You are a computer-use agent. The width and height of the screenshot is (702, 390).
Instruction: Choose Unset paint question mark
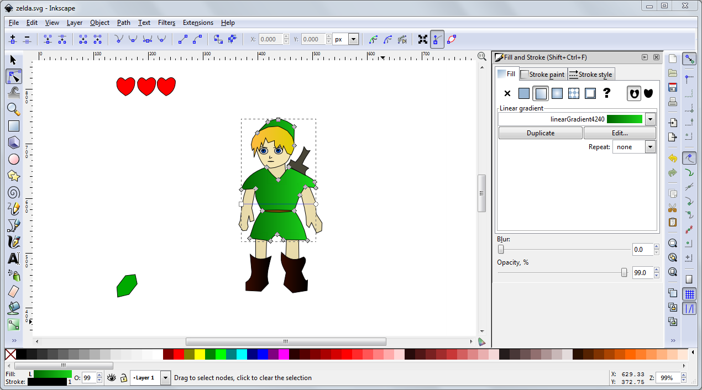pos(607,93)
